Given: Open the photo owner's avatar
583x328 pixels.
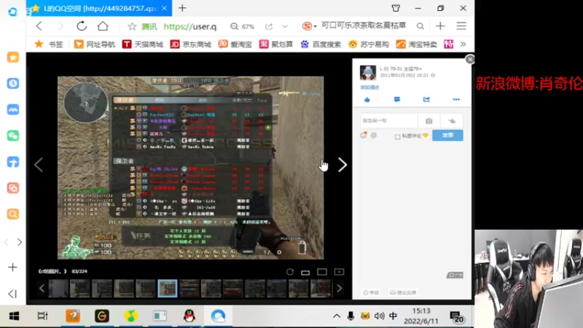Looking at the screenshot, I should tap(368, 73).
